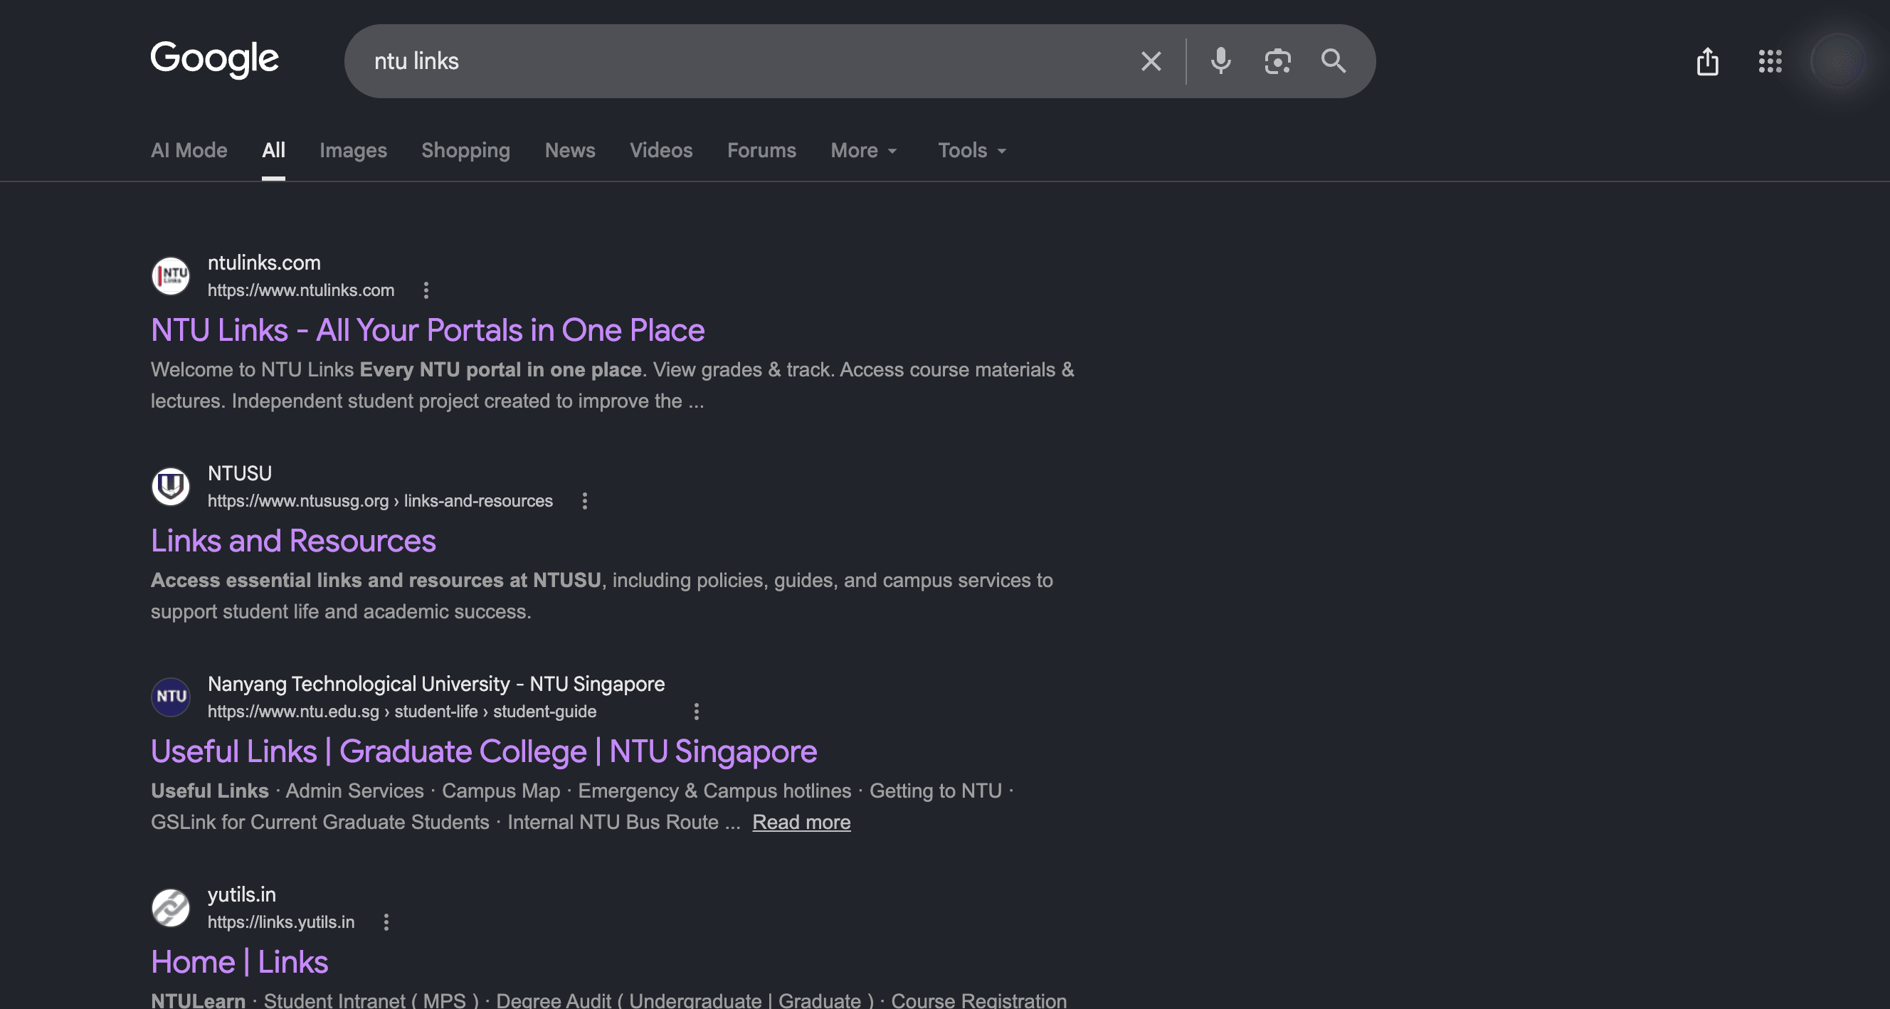Click Nanyang Technological University site name

tap(435, 684)
